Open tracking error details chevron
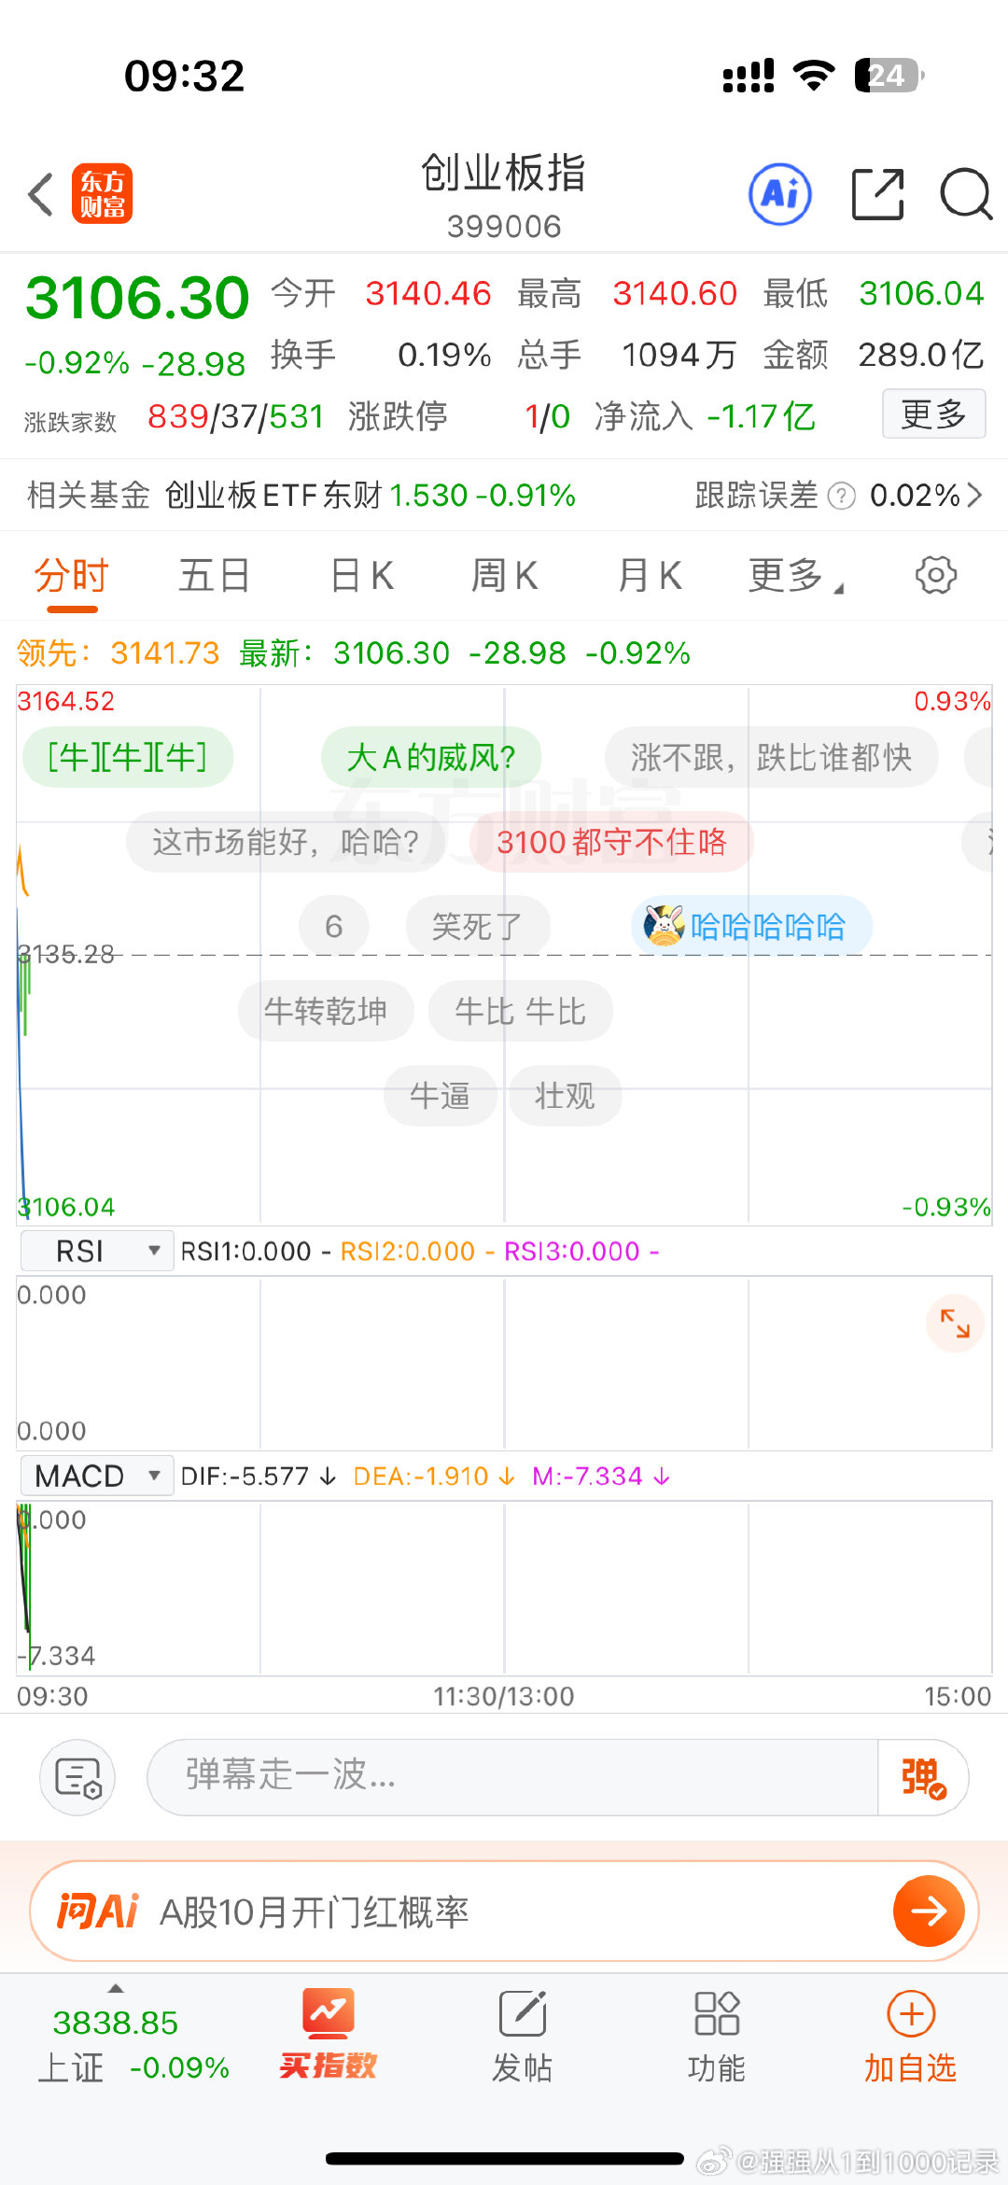The image size is (1008, 2185). point(975,496)
